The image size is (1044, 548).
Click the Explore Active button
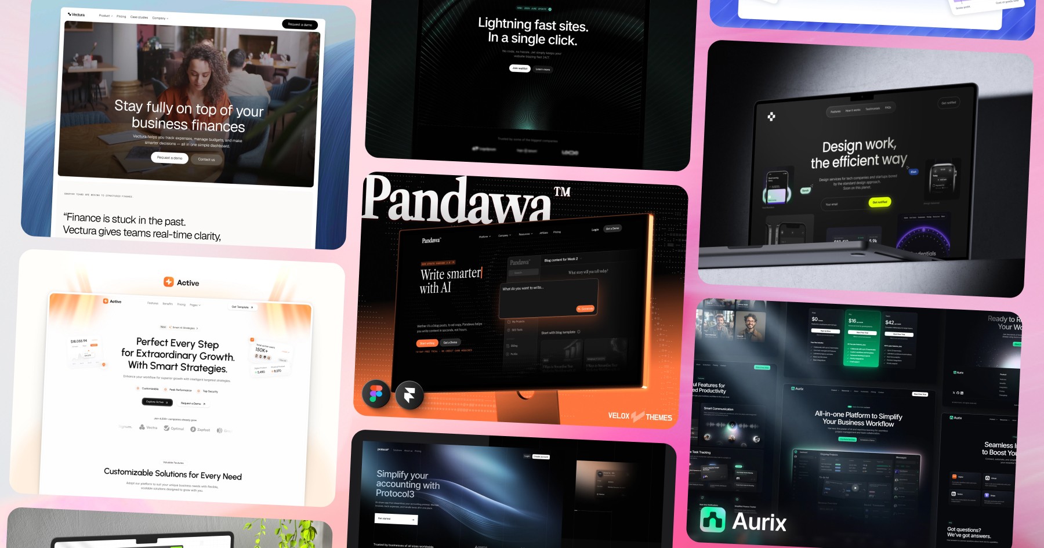point(157,402)
